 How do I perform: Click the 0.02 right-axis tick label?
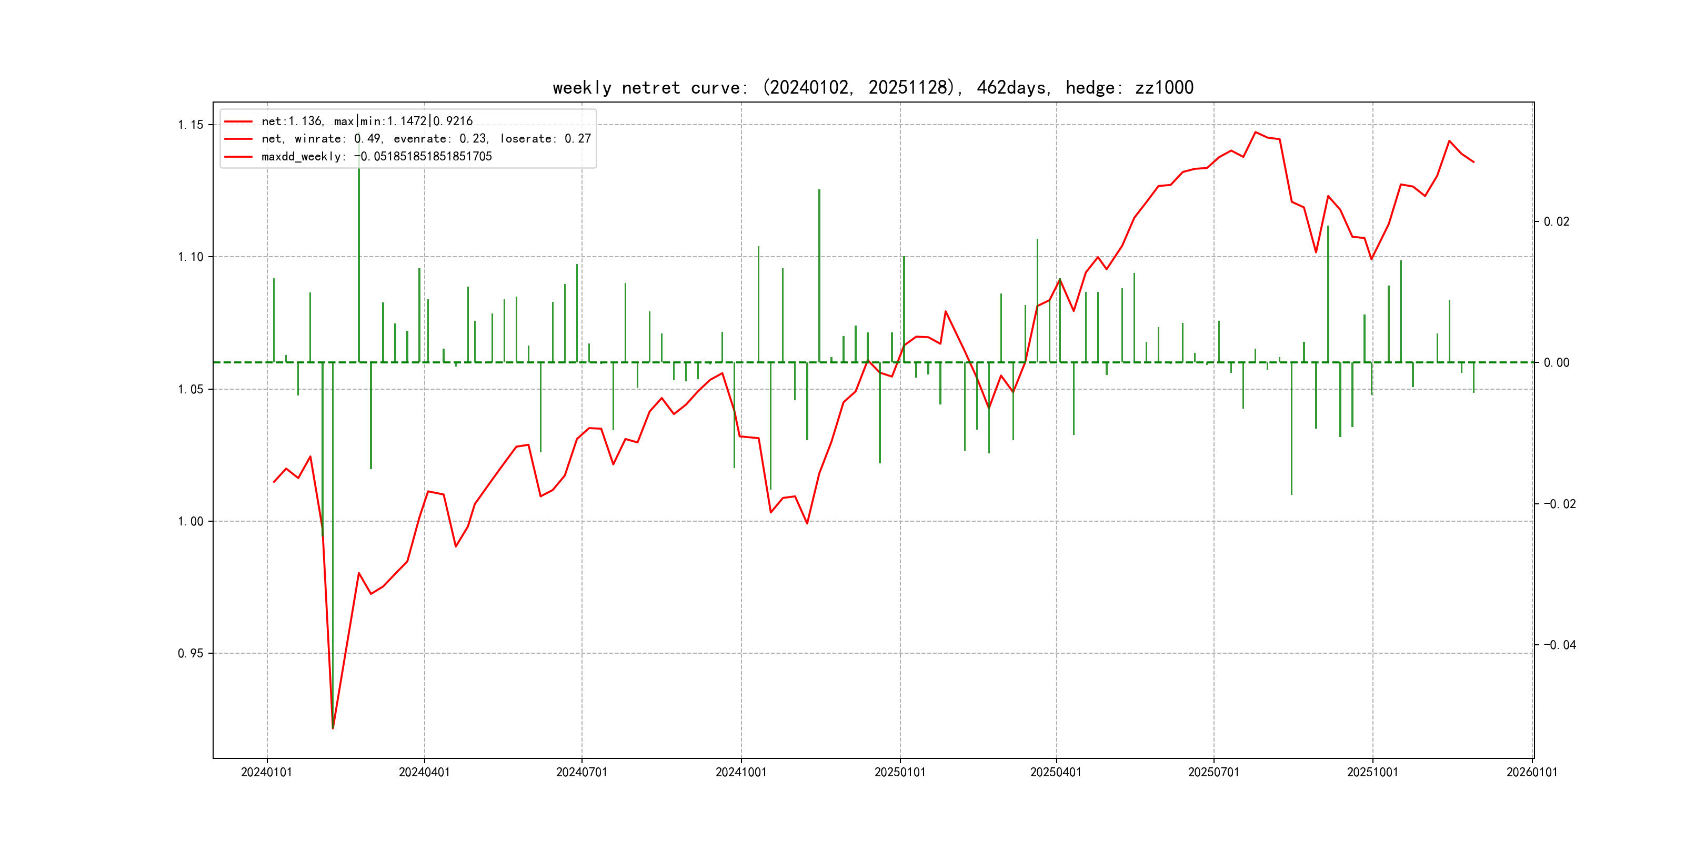[x=1556, y=221]
